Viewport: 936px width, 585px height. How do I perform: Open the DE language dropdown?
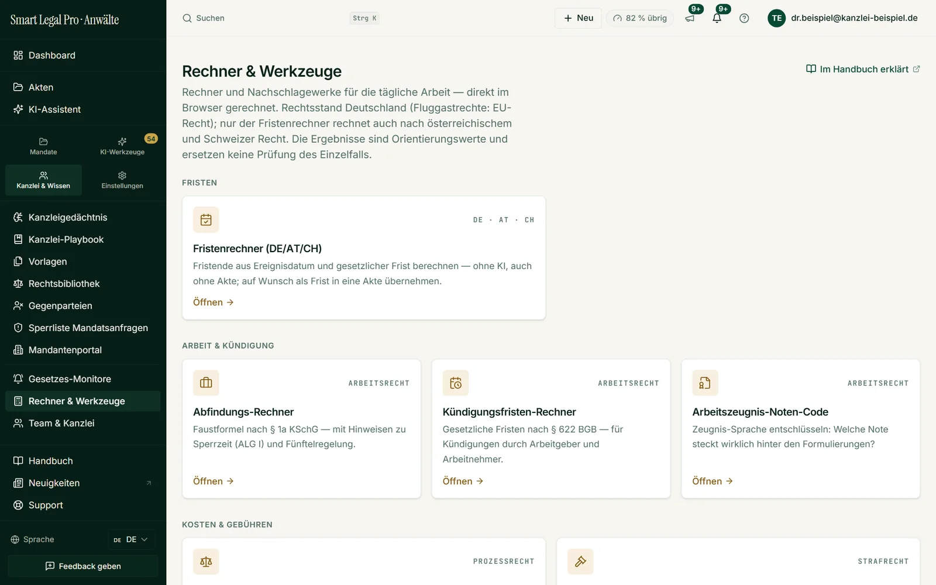131,539
